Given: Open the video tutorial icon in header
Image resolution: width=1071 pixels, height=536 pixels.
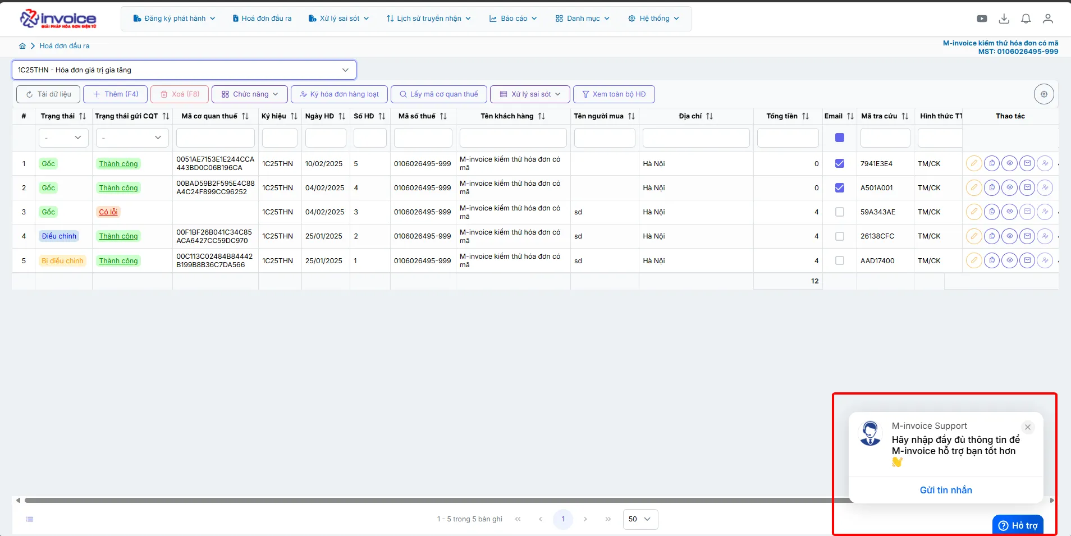Looking at the screenshot, I should click(982, 19).
